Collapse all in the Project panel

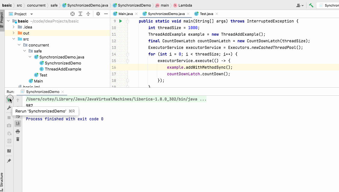click(x=88, y=14)
